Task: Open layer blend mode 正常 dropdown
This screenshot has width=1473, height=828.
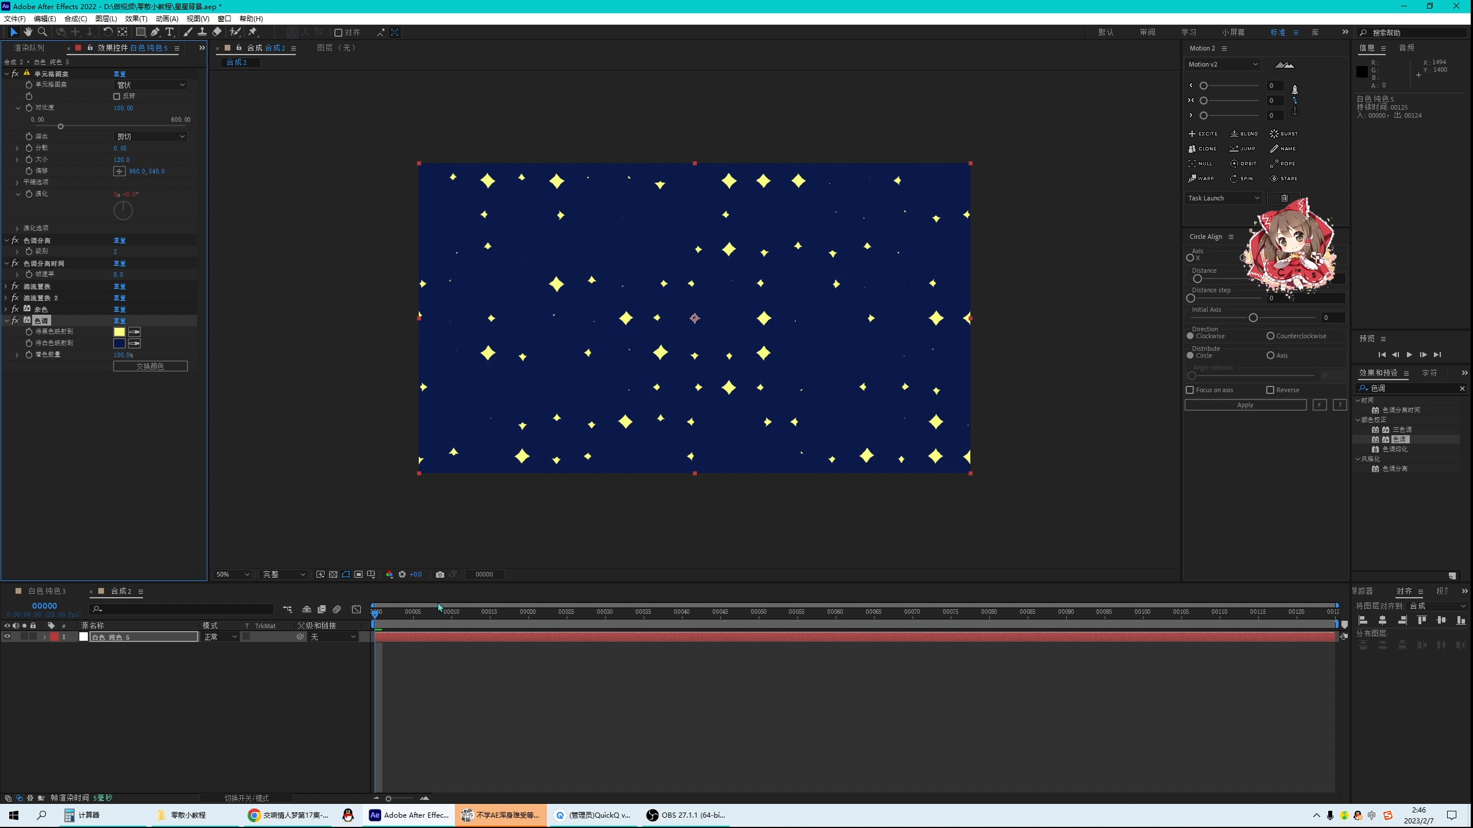Action: [x=220, y=637]
